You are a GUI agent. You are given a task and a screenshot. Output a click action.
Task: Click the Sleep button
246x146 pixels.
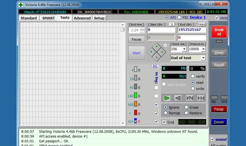[219, 53]
